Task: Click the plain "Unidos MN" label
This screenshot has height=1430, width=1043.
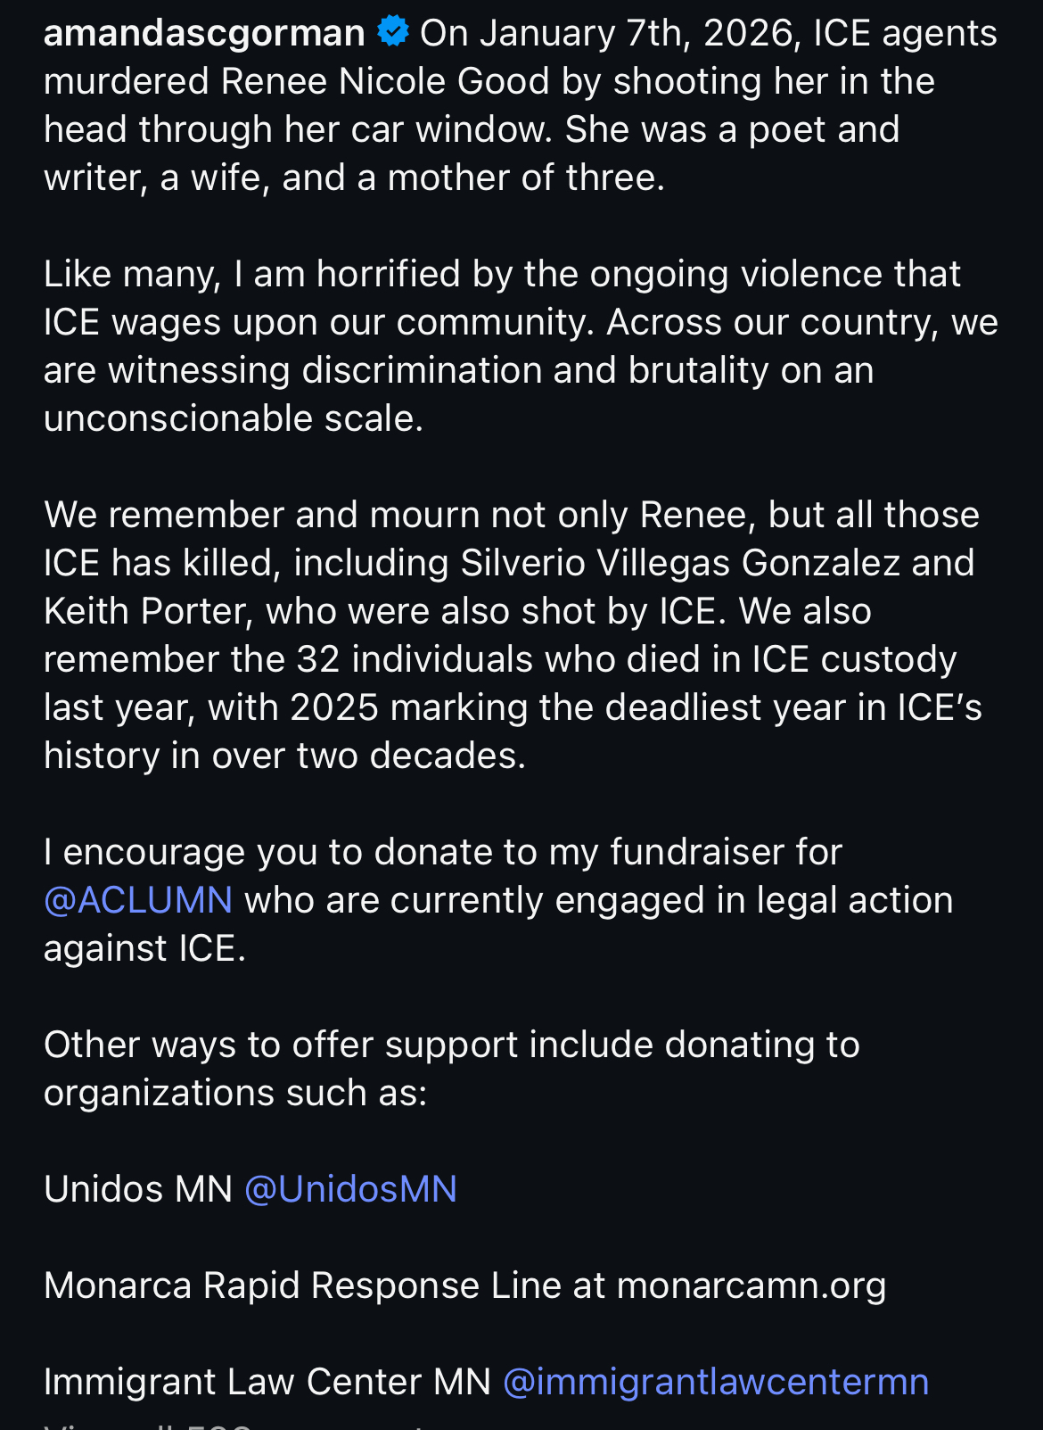Action: click(x=137, y=1189)
